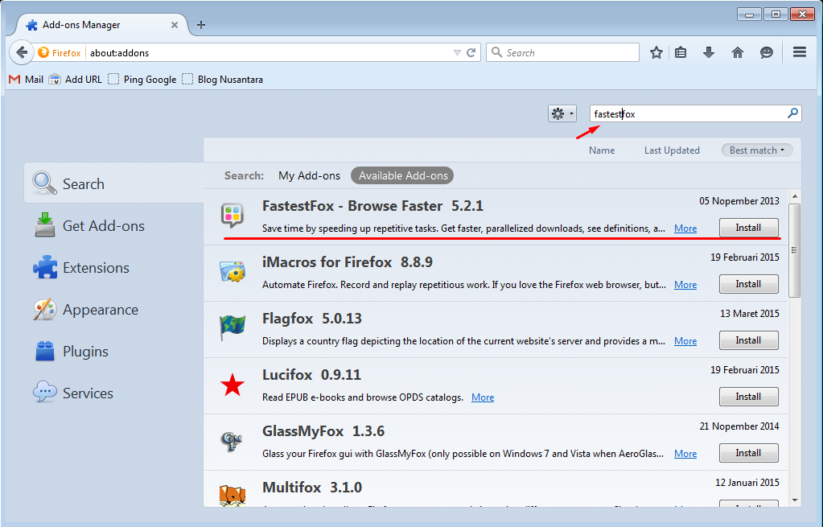This screenshot has width=823, height=527.
Task: Click the Flagfox globe flag icon
Action: click(232, 328)
